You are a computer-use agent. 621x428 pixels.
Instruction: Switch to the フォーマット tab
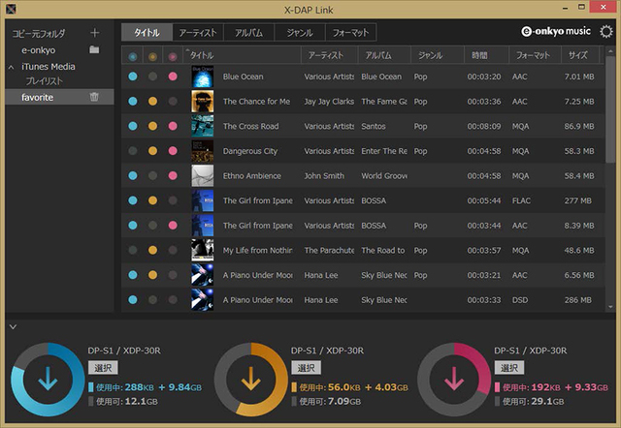[350, 33]
